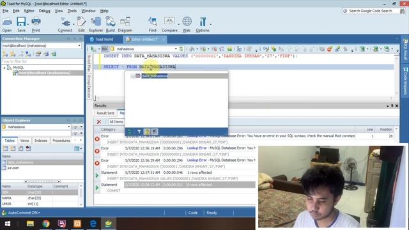Open the Connect button dropdown arrow

coord(74,24)
